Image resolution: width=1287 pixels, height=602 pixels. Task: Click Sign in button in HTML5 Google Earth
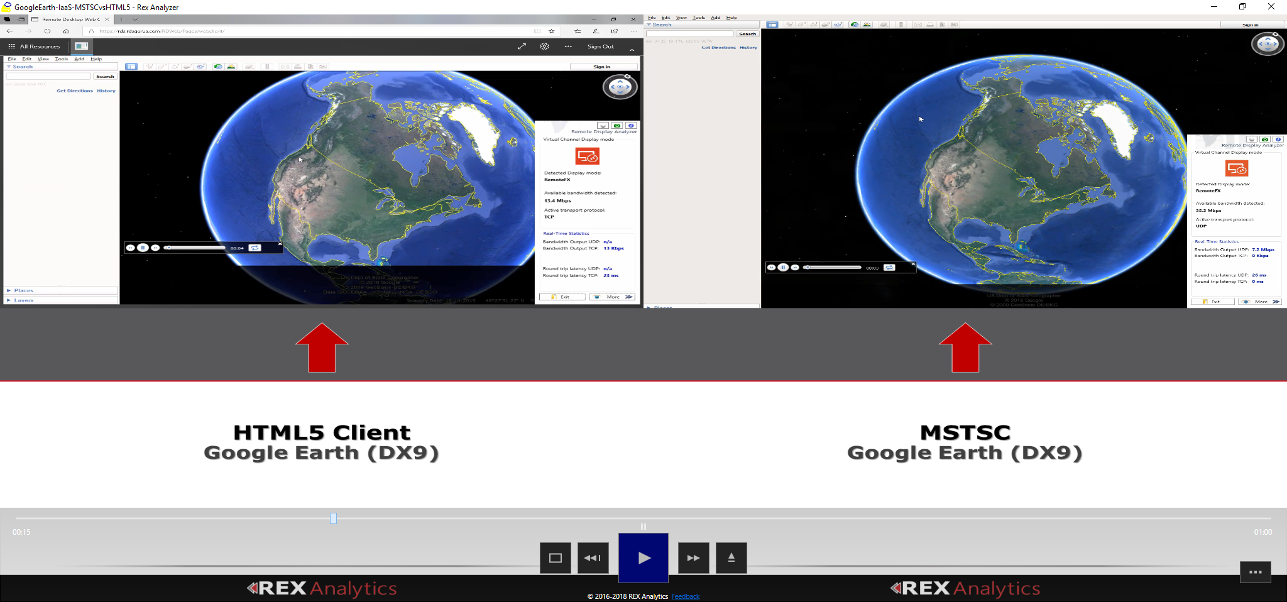point(602,67)
